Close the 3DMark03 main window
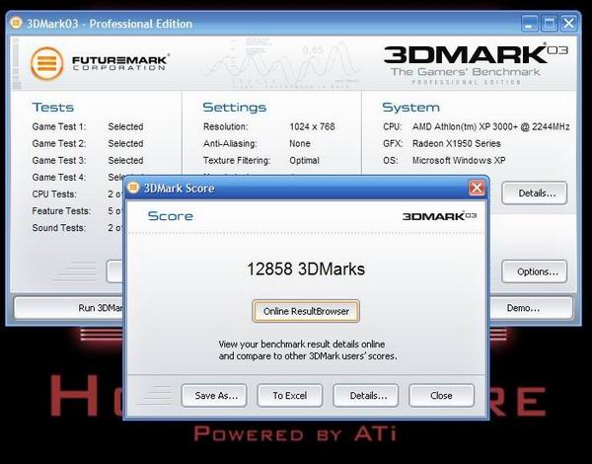This screenshot has width=592, height=464. pos(569,24)
